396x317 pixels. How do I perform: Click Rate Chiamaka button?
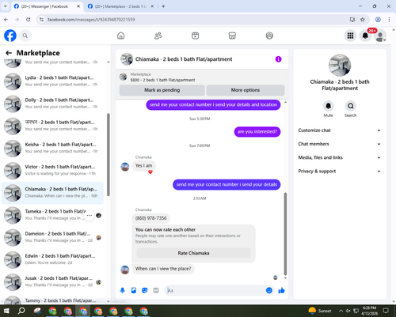pos(193,253)
